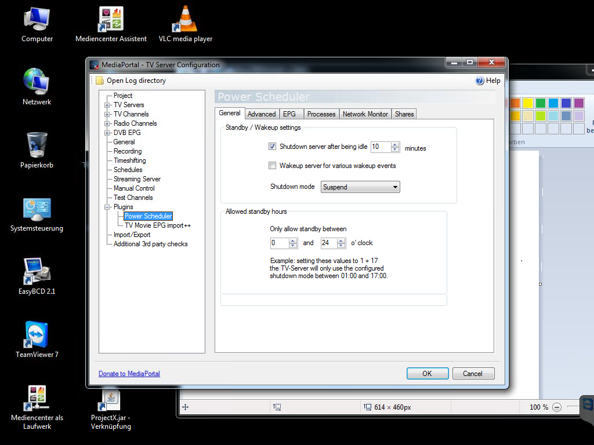
Task: Pick the yellow color swatch in Paint
Action: click(x=527, y=103)
